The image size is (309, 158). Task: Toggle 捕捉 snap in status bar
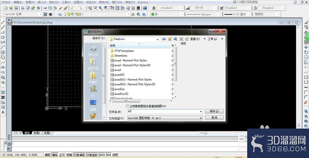pyautogui.click(x=48, y=155)
